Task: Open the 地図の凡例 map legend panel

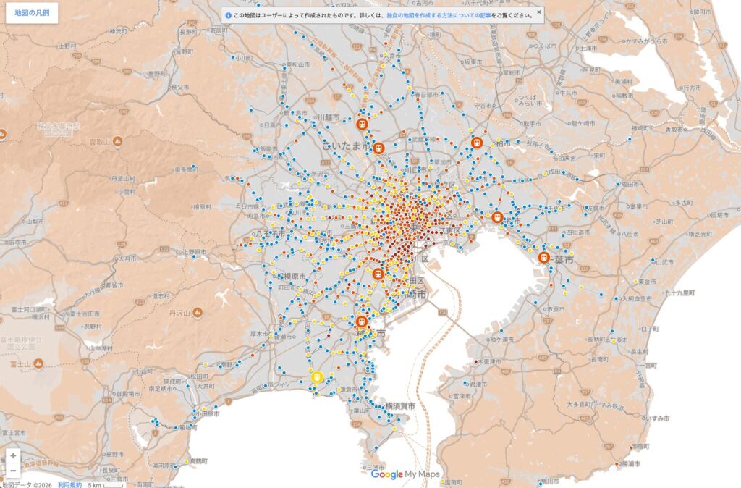Action: tap(32, 13)
